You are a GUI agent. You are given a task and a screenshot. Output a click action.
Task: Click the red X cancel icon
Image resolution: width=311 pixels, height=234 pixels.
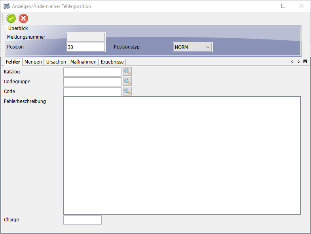23,18
